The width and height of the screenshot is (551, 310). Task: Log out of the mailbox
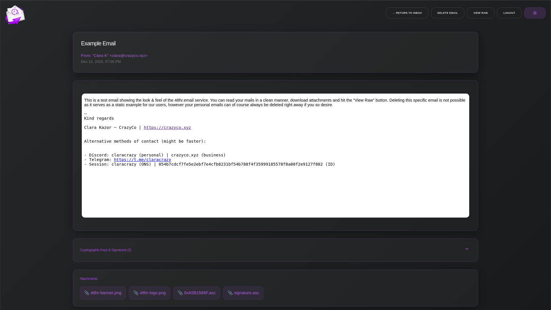[x=509, y=13]
